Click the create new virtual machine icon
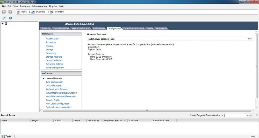 [4, 18]
